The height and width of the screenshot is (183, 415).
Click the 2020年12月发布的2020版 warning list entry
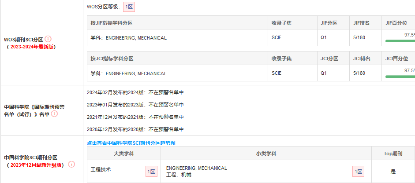tap(135, 129)
